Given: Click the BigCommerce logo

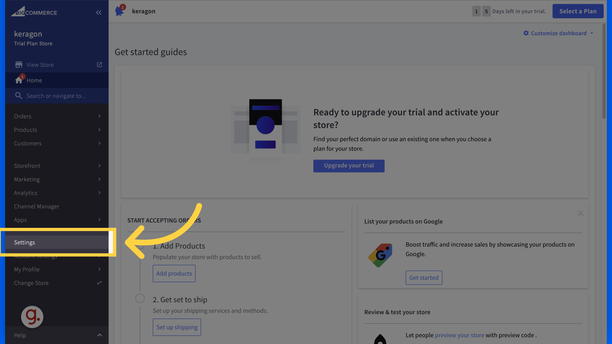Looking at the screenshot, I should pyautogui.click(x=34, y=12).
